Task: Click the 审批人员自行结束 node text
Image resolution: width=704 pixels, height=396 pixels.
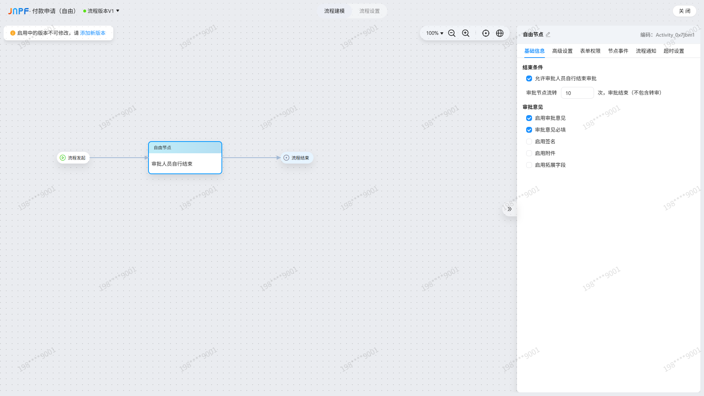Action: 172,164
